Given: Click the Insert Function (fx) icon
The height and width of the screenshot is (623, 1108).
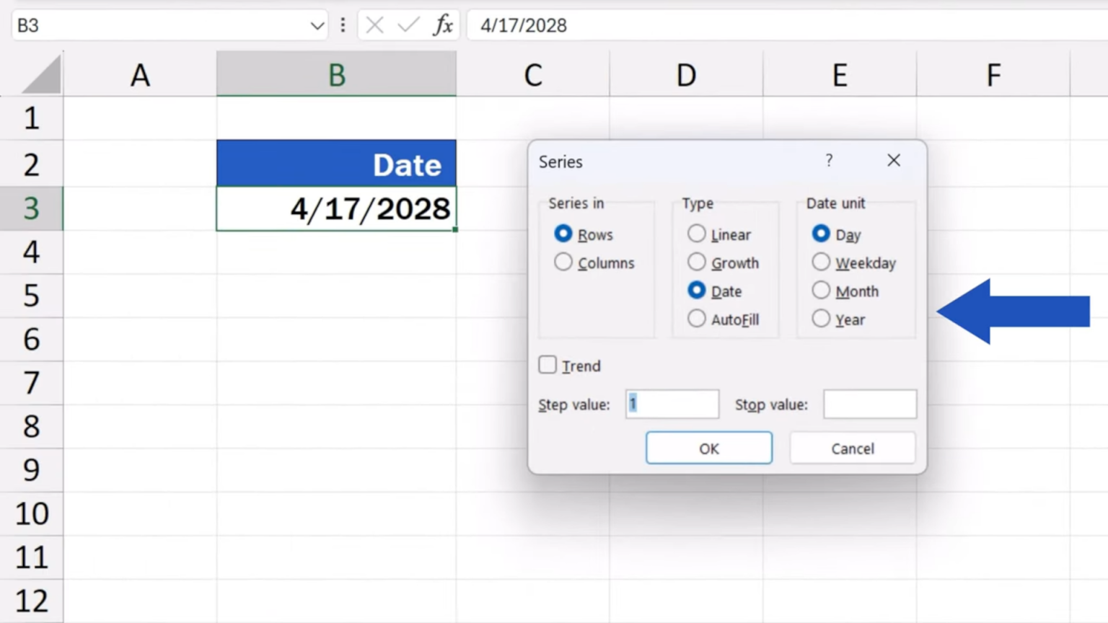Looking at the screenshot, I should [444, 25].
